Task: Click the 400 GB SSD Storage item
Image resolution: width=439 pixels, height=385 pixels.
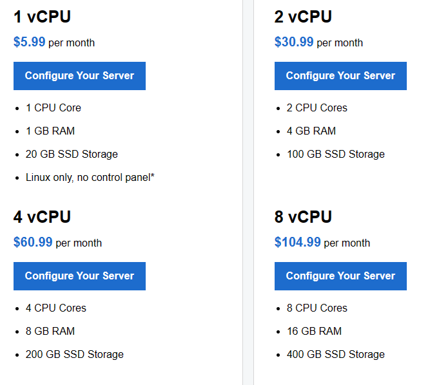Action: coord(335,355)
